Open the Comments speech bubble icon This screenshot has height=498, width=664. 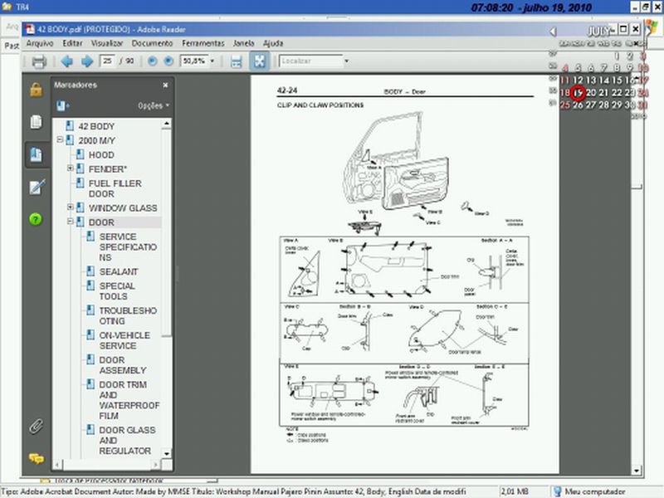(37, 458)
